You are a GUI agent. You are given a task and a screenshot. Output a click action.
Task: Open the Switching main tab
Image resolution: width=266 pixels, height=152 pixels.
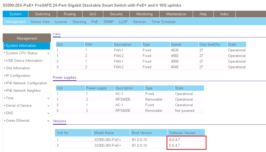tap(43, 14)
